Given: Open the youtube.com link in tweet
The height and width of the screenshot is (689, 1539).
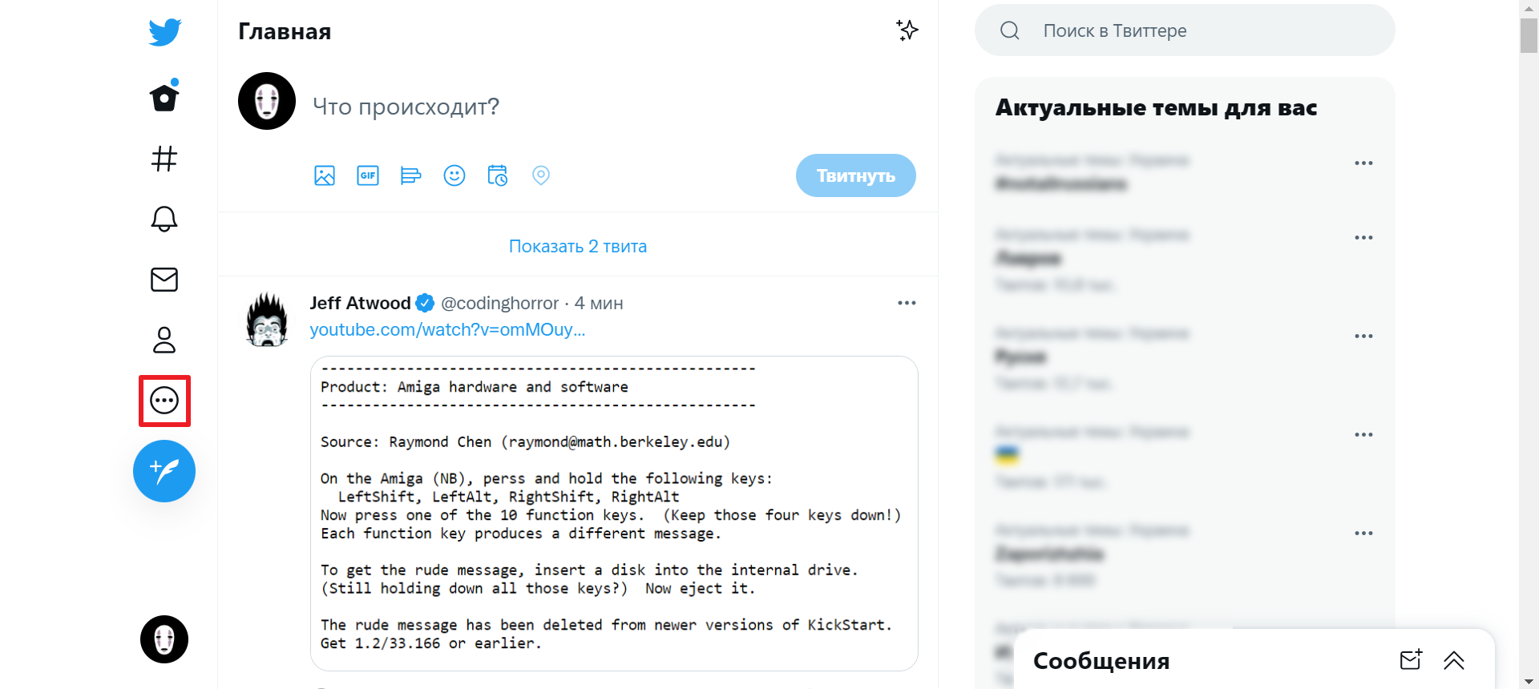Looking at the screenshot, I should pos(447,329).
